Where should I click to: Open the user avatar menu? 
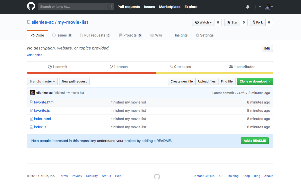269,7
